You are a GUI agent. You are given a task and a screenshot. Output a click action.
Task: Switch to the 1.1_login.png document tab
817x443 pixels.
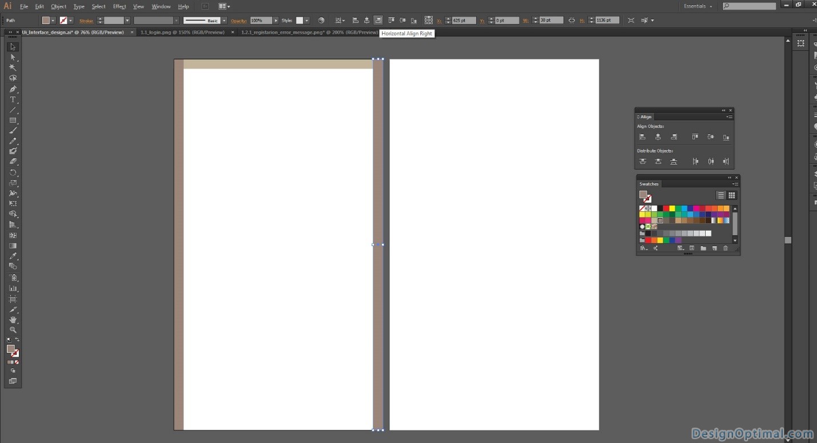pos(183,33)
